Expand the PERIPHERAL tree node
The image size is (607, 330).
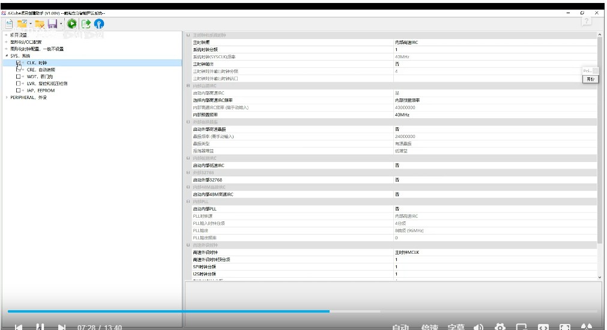7,97
